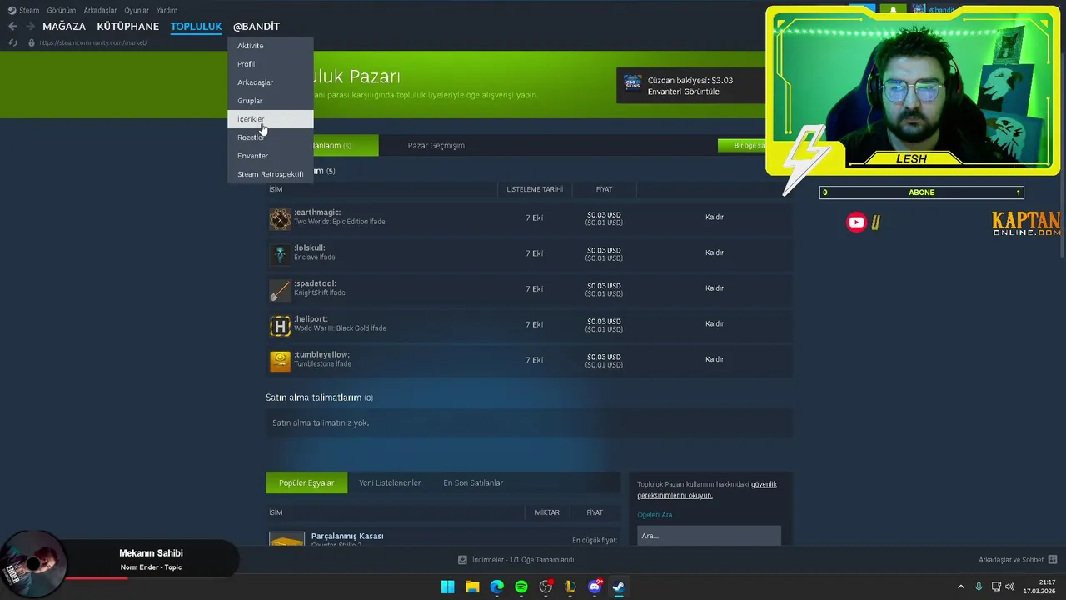The height and width of the screenshot is (600, 1066).
Task: Click the Ara... search field
Action: point(709,536)
